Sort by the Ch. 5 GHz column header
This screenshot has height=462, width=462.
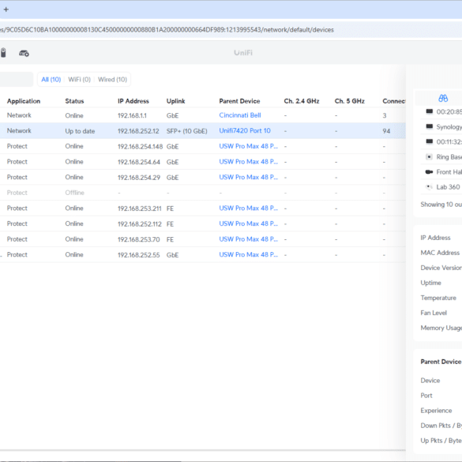[x=350, y=101]
